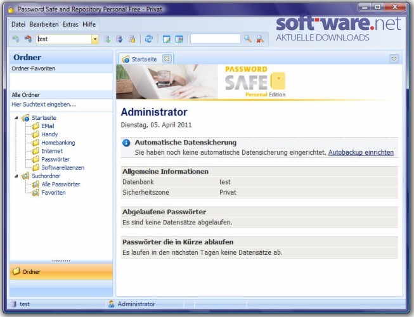Screen dimensions: 414x317
Task: Click the orange Ordner navigation button
Action: (61, 271)
